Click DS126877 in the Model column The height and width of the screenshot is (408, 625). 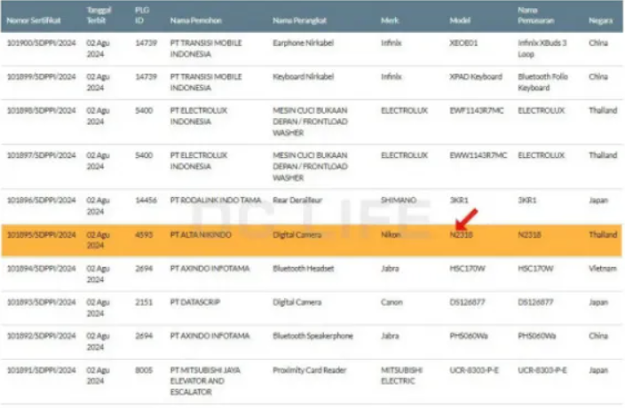467,302
